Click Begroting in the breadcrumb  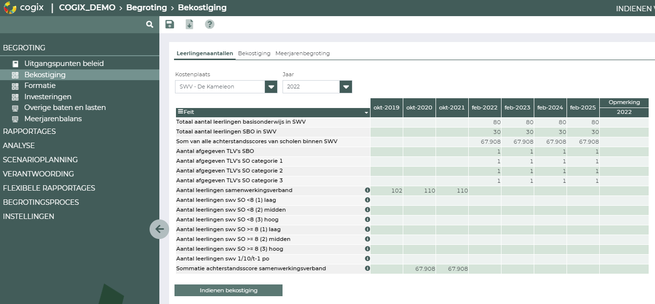click(146, 8)
